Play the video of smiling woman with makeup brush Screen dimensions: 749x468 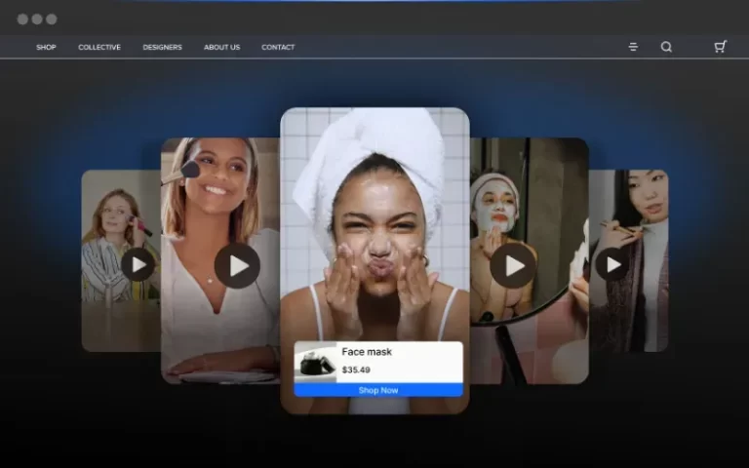[x=237, y=265]
